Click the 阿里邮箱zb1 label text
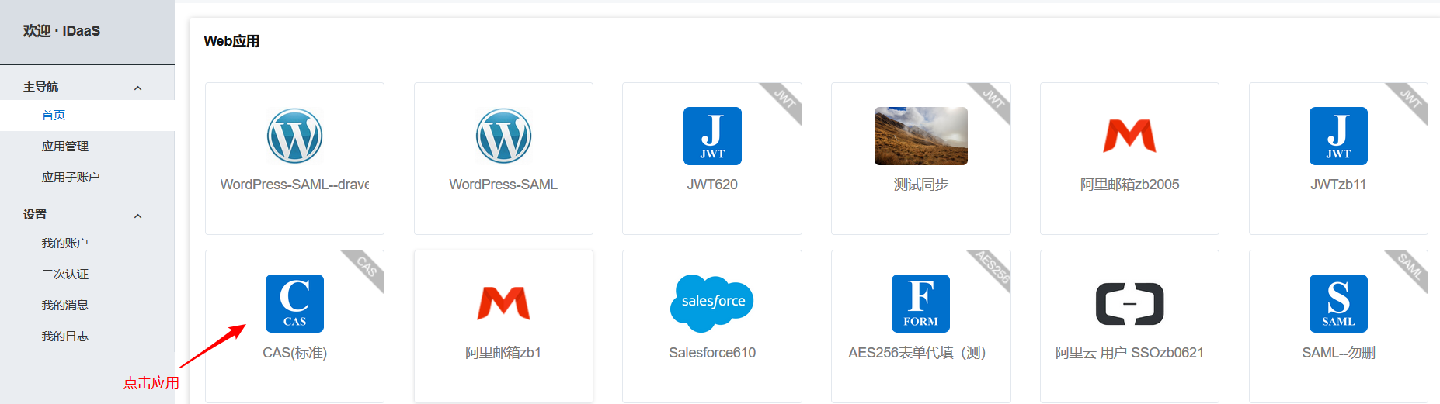1440x404 pixels. pos(503,353)
